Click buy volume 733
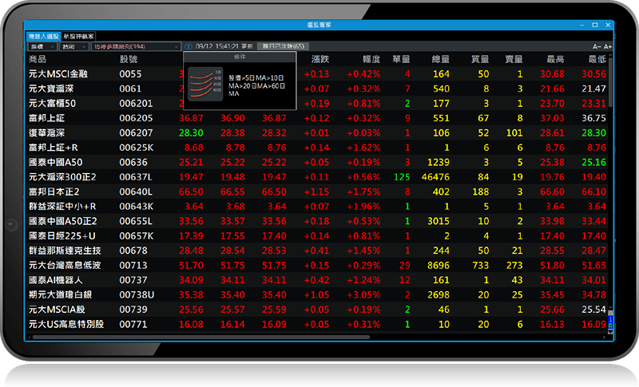The height and width of the screenshot is (387, 639). coord(481,266)
